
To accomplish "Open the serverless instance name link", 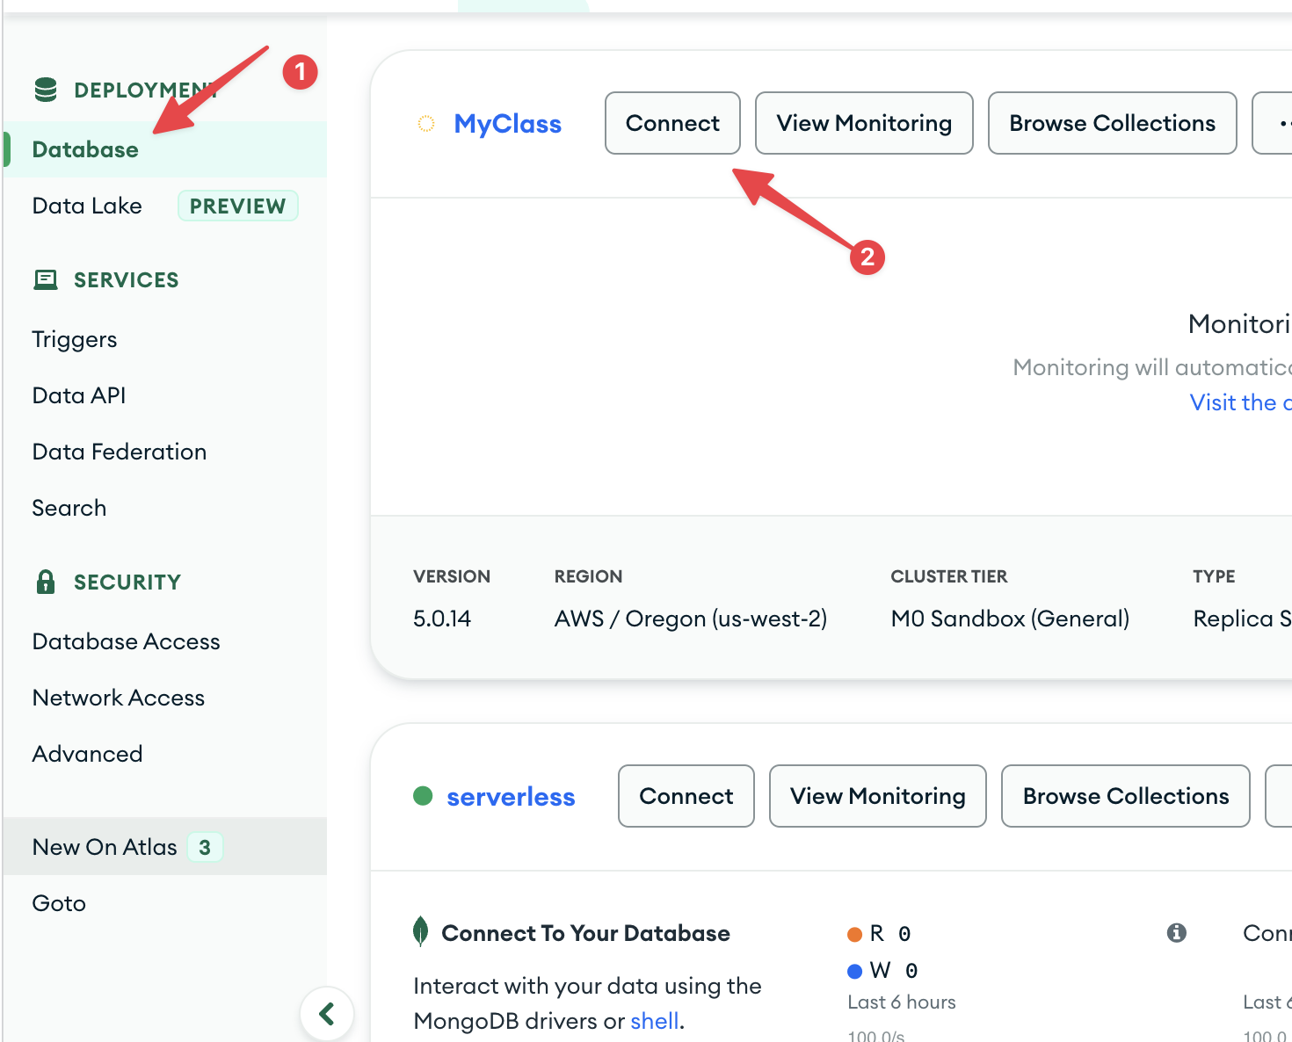I will [x=511, y=797].
